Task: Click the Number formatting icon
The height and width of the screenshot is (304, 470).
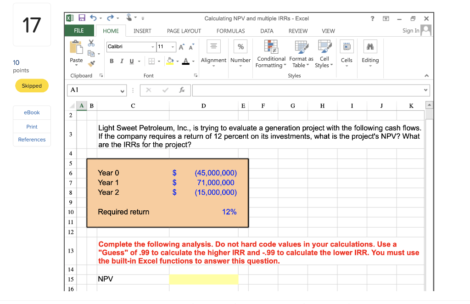Action: tap(240, 46)
